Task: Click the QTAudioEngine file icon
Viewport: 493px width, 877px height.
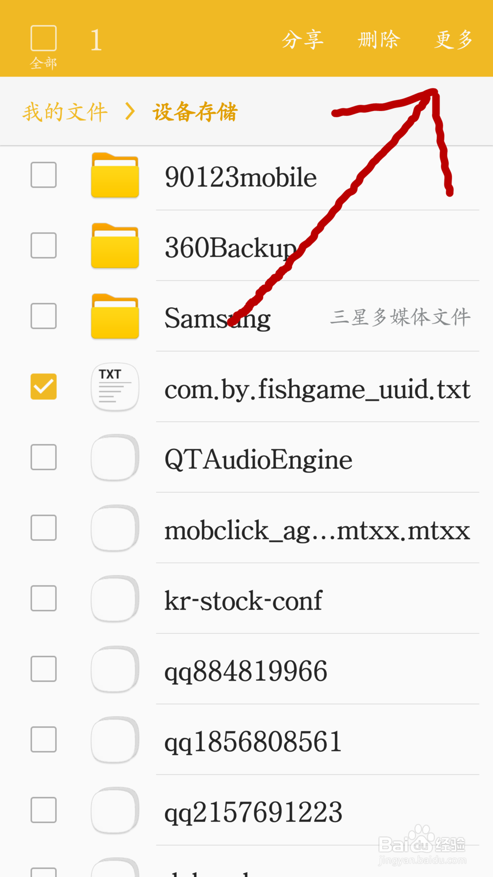Action: [115, 458]
